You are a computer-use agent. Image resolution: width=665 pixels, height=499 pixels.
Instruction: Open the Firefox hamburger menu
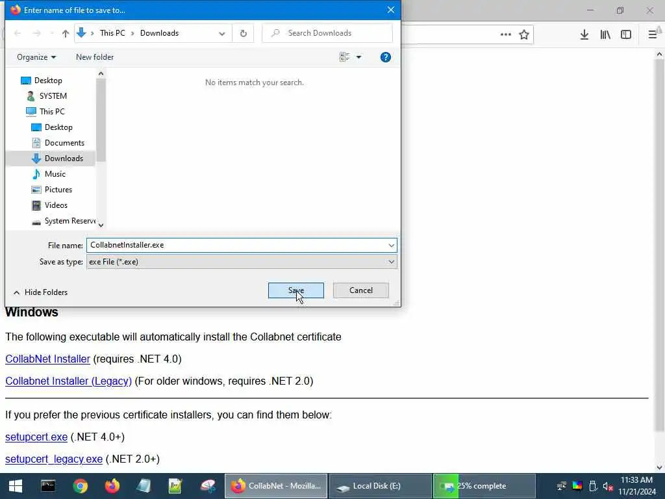(652, 34)
